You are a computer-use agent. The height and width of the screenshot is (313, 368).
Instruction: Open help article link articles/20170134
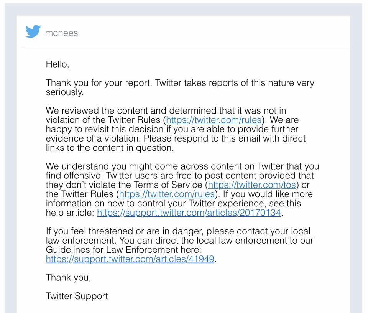189,213
